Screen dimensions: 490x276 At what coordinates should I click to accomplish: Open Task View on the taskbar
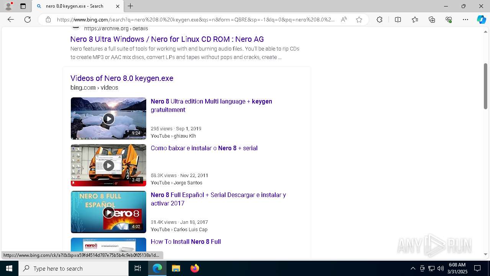pyautogui.click(x=138, y=268)
